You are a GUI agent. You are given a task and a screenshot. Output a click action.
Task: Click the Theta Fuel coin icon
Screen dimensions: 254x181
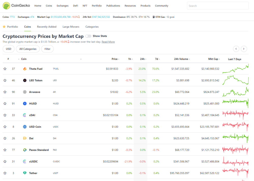pos(25,69)
